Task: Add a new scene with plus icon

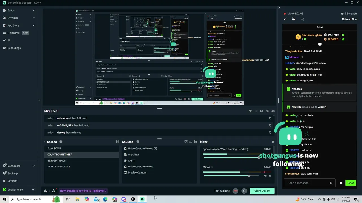Action: coord(61,142)
